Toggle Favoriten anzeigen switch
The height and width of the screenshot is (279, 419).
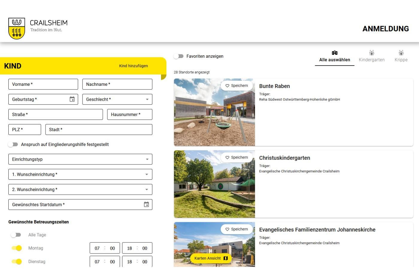[179, 56]
